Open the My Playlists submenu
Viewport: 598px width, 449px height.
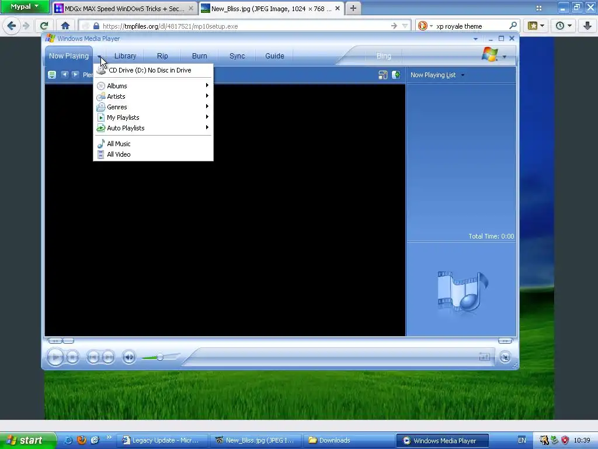[153, 118]
